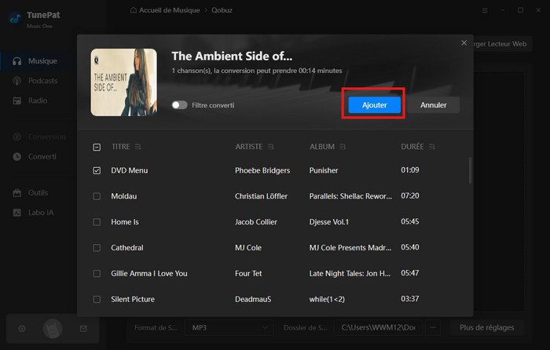Check the Cathedral song checkbox
The width and height of the screenshot is (550, 350).
pos(97,248)
